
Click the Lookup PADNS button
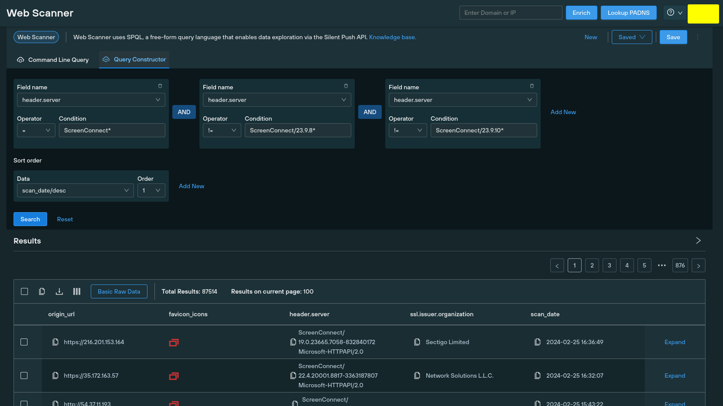[x=628, y=13]
